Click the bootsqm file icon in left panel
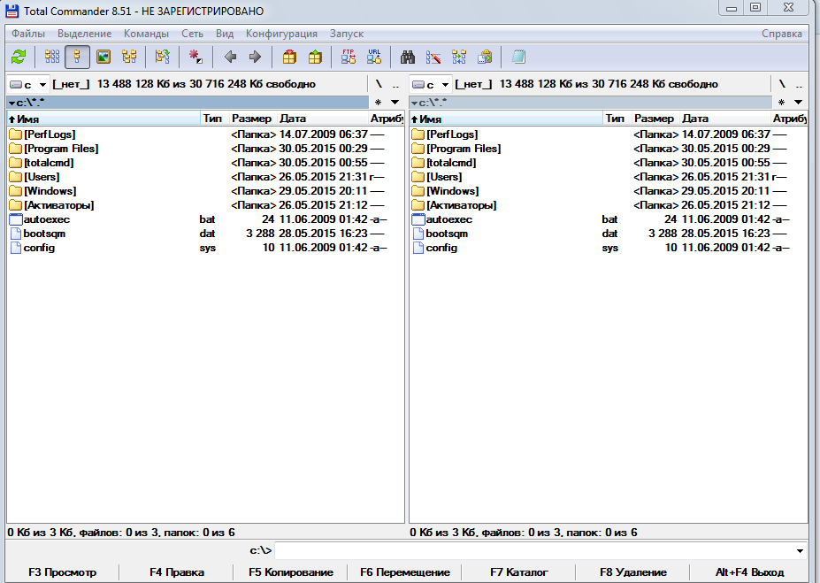The height and width of the screenshot is (583, 820). pos(16,234)
